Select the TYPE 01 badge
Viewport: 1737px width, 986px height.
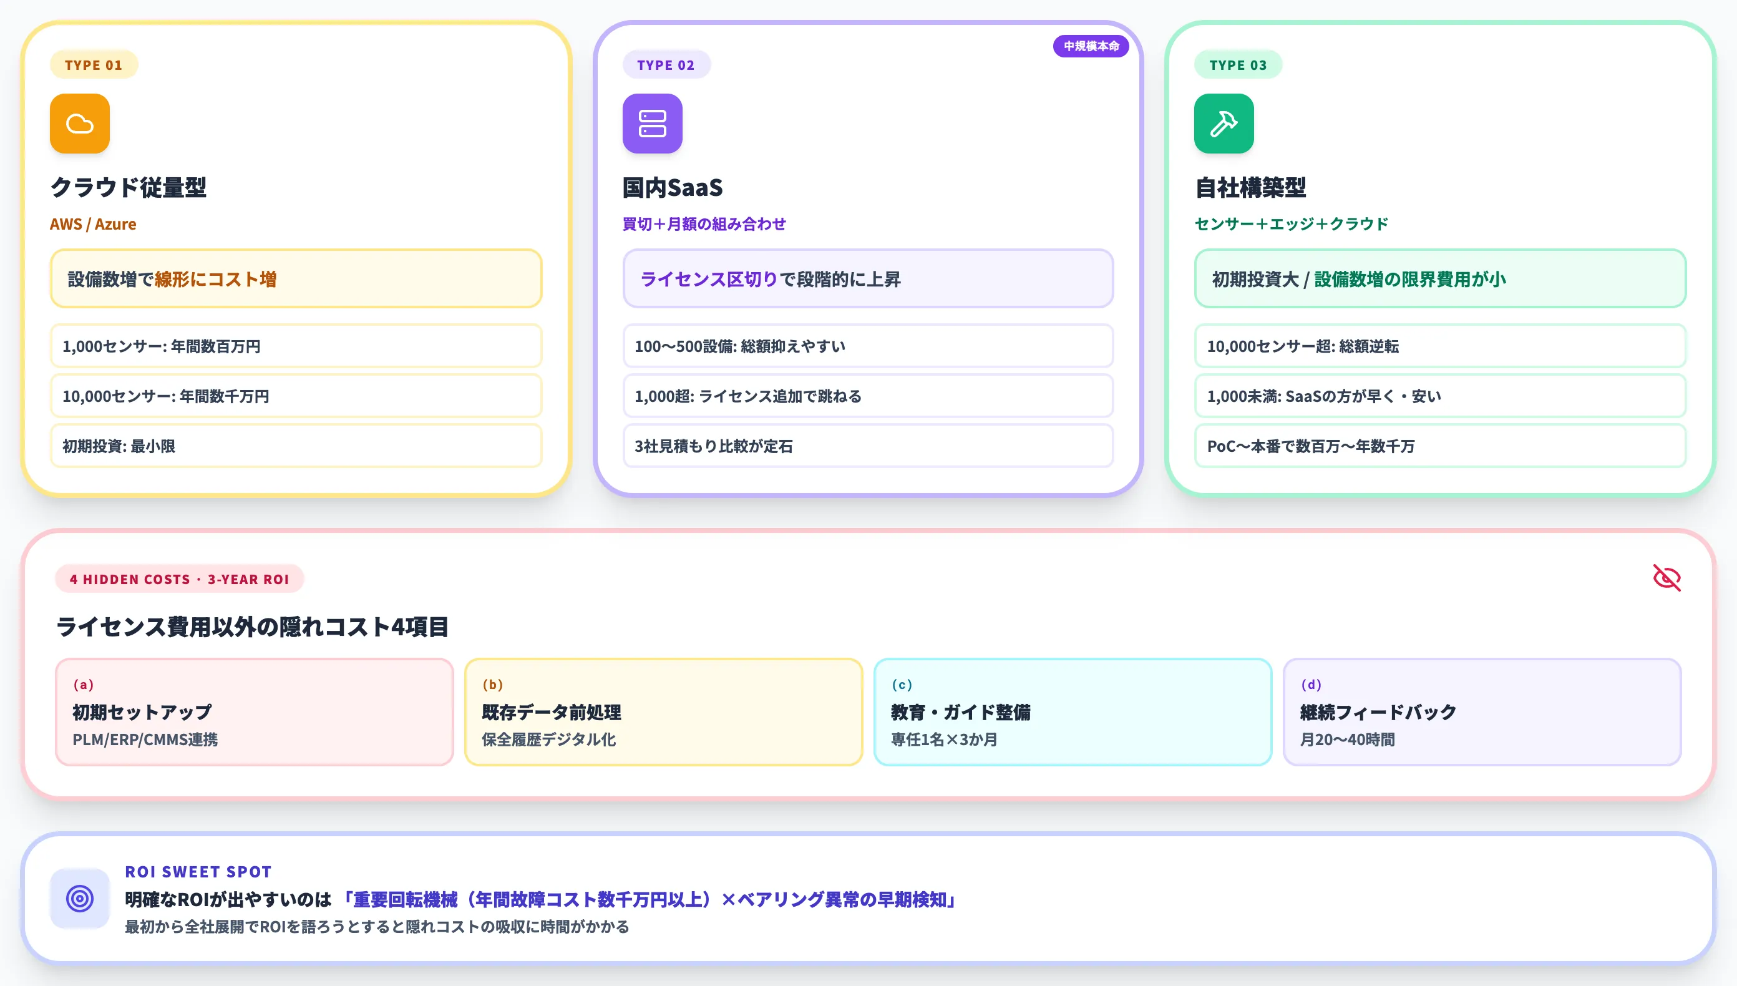click(94, 65)
